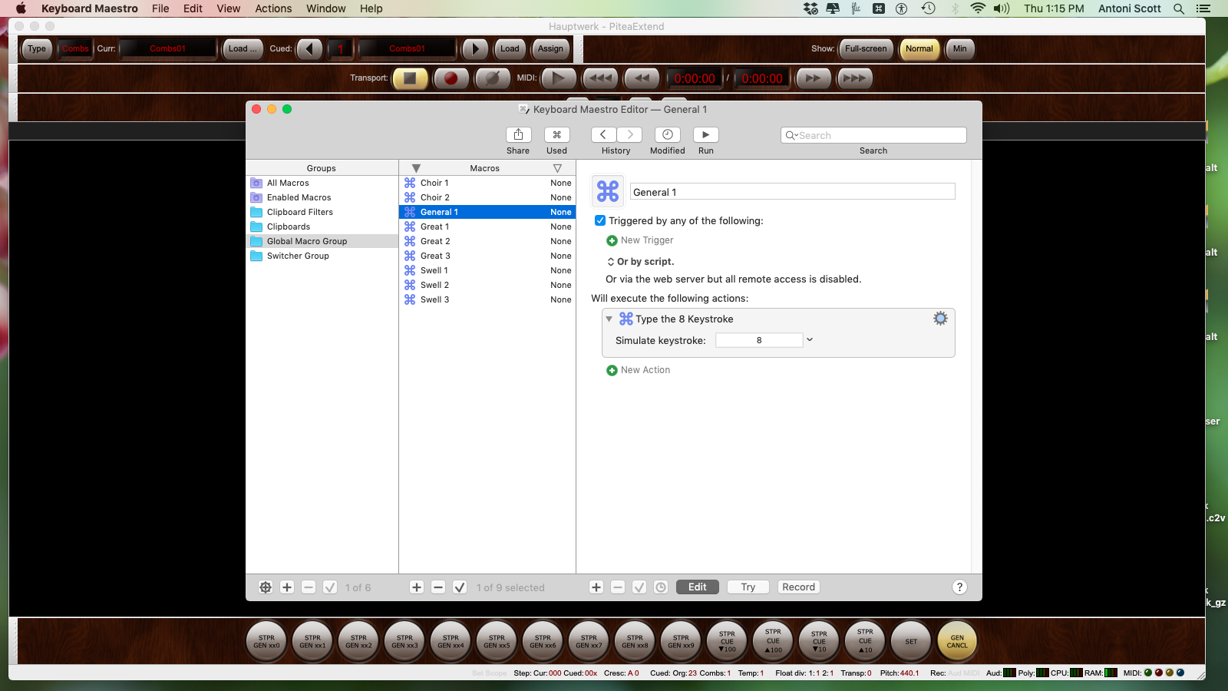
Task: Click the Try button
Action: pyautogui.click(x=748, y=587)
